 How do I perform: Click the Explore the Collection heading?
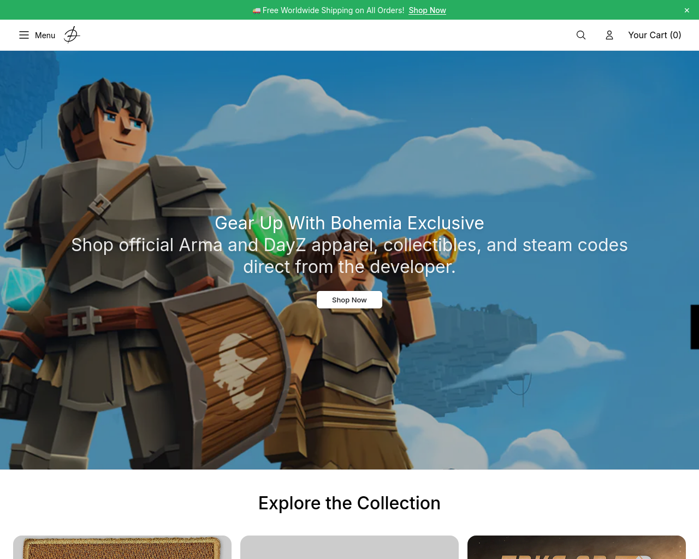pyautogui.click(x=349, y=503)
